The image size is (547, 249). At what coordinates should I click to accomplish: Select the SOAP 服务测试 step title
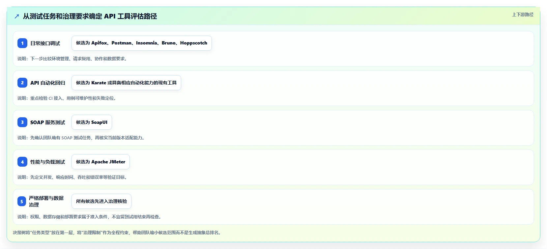48,122
